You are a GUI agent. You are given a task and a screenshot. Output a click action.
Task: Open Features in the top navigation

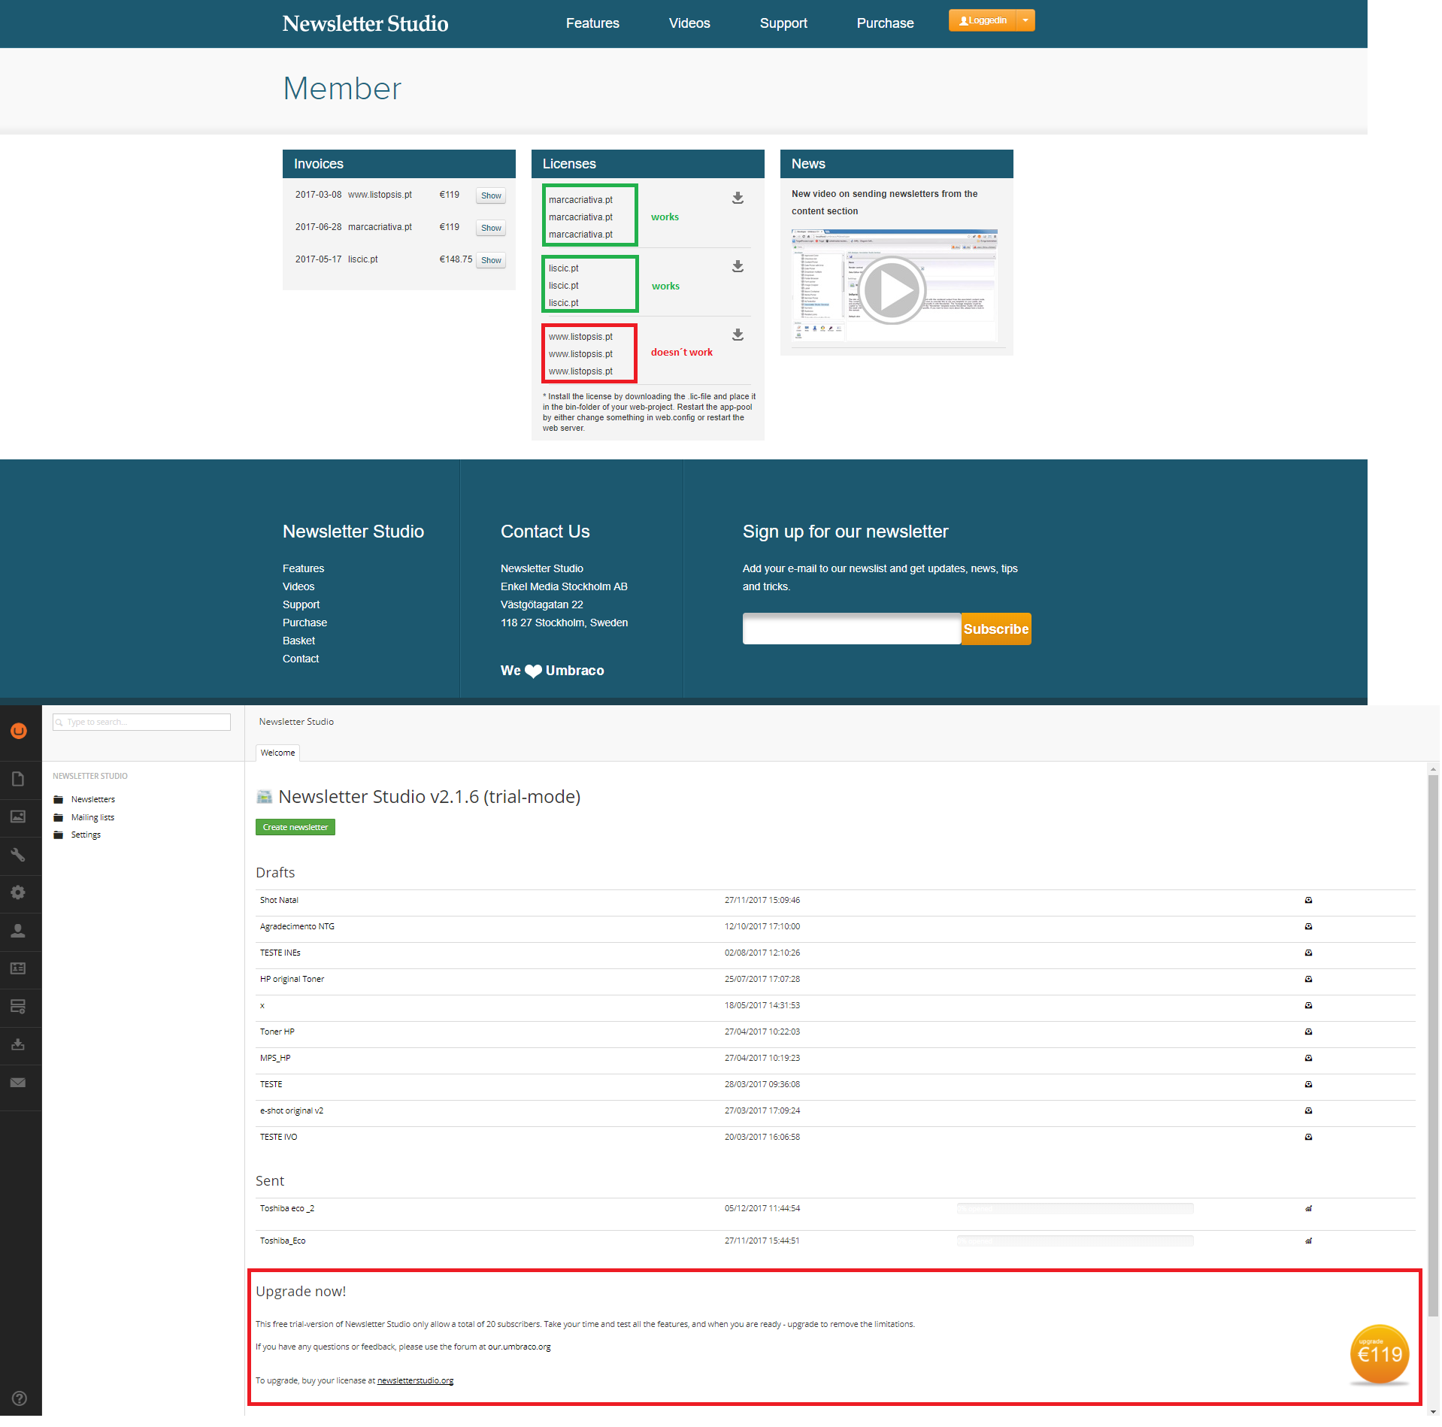tap(592, 23)
